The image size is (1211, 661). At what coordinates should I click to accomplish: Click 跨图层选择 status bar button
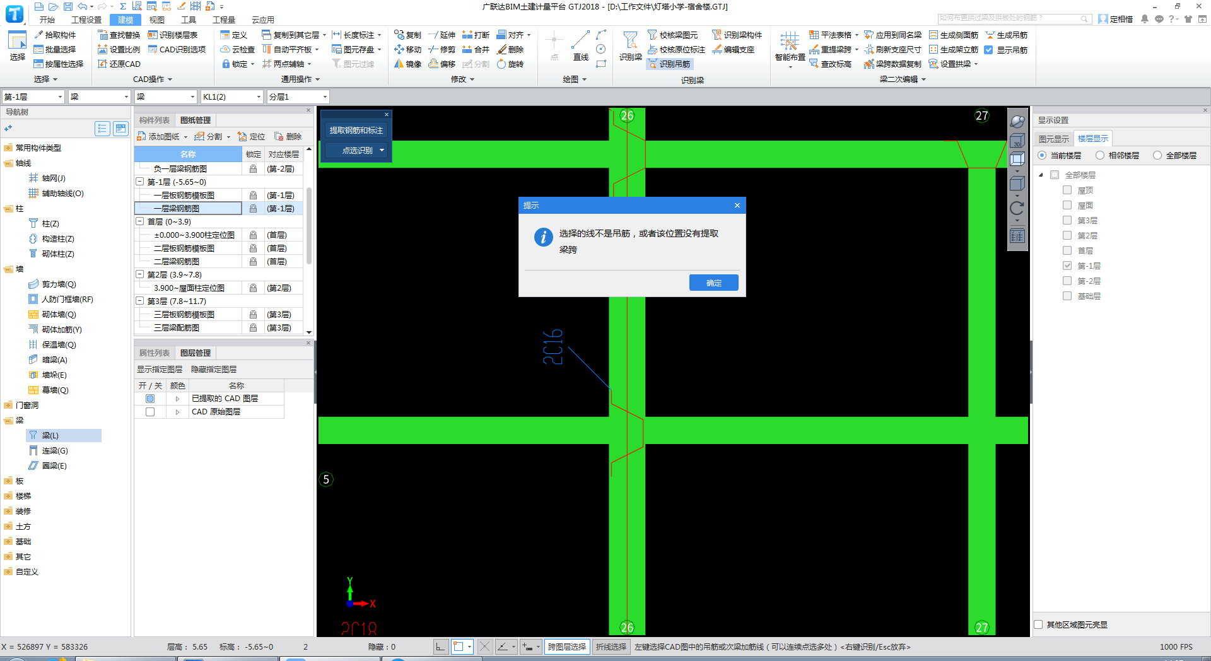[x=567, y=646]
